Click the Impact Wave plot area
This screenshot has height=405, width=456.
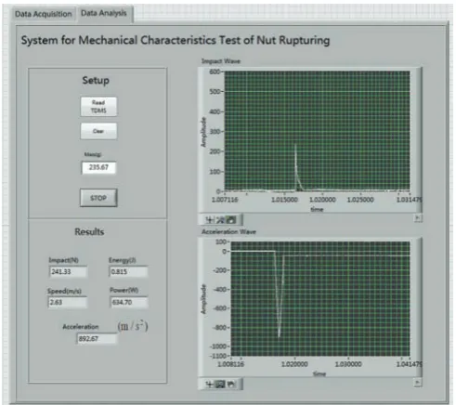pos(317,130)
